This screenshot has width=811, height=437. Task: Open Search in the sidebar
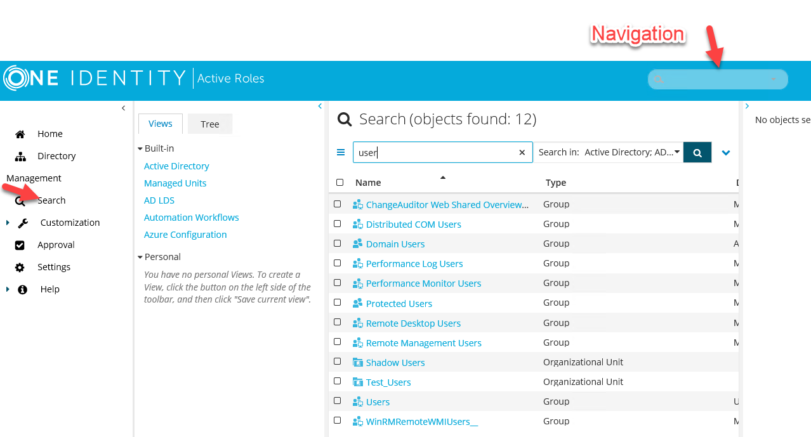click(51, 200)
